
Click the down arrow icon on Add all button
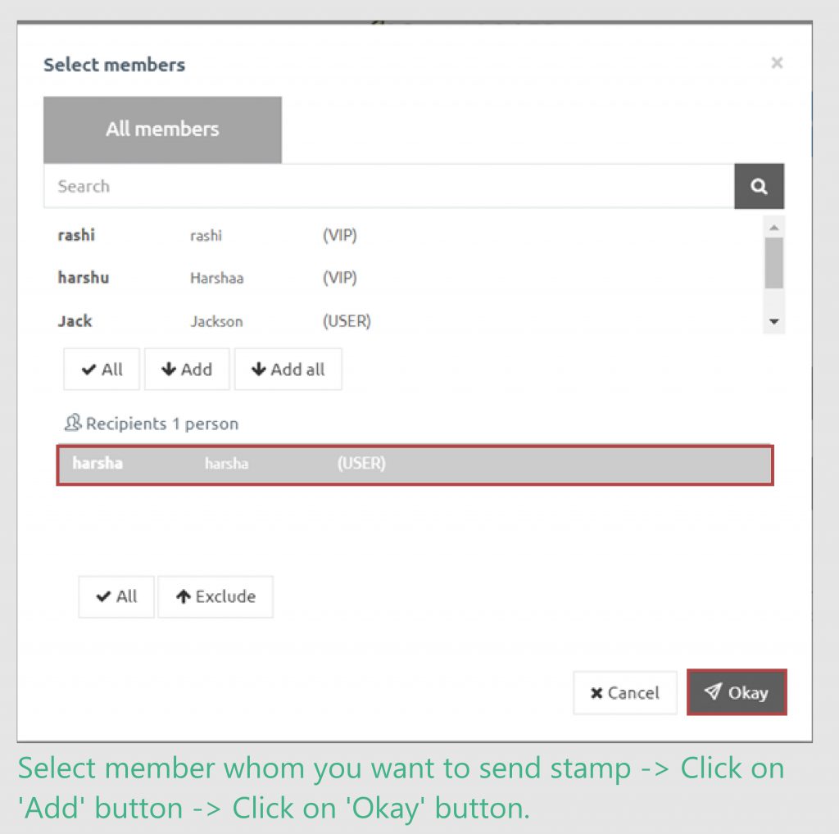pos(258,369)
